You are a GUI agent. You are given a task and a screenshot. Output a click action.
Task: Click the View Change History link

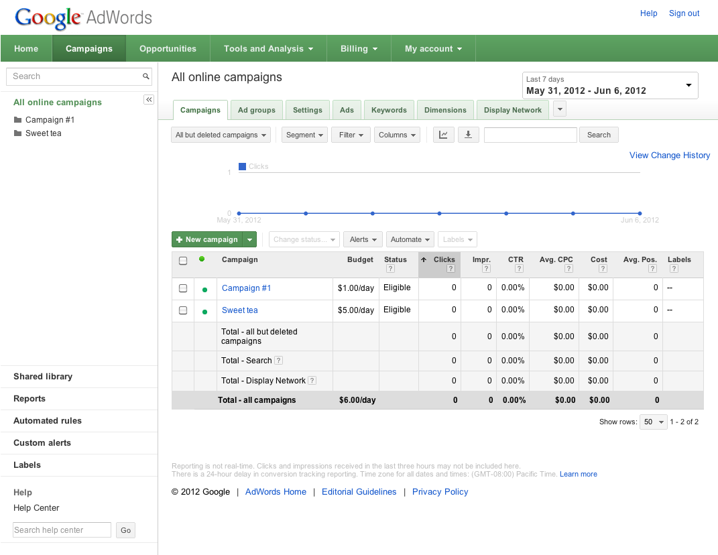670,156
